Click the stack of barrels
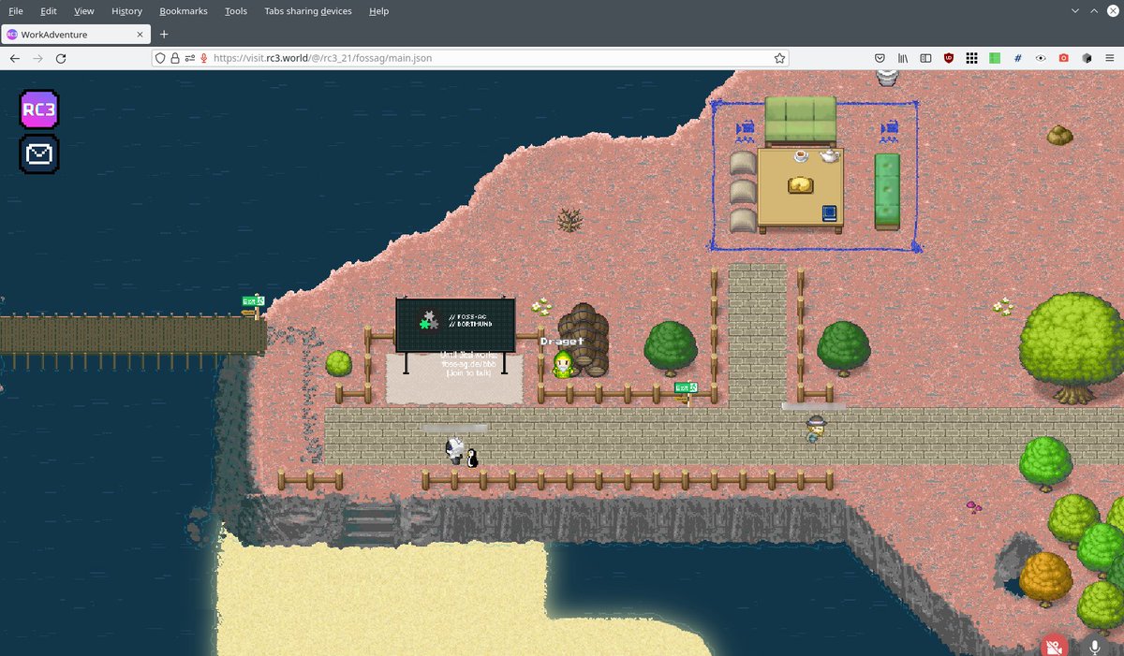This screenshot has height=656, width=1124. (x=584, y=338)
